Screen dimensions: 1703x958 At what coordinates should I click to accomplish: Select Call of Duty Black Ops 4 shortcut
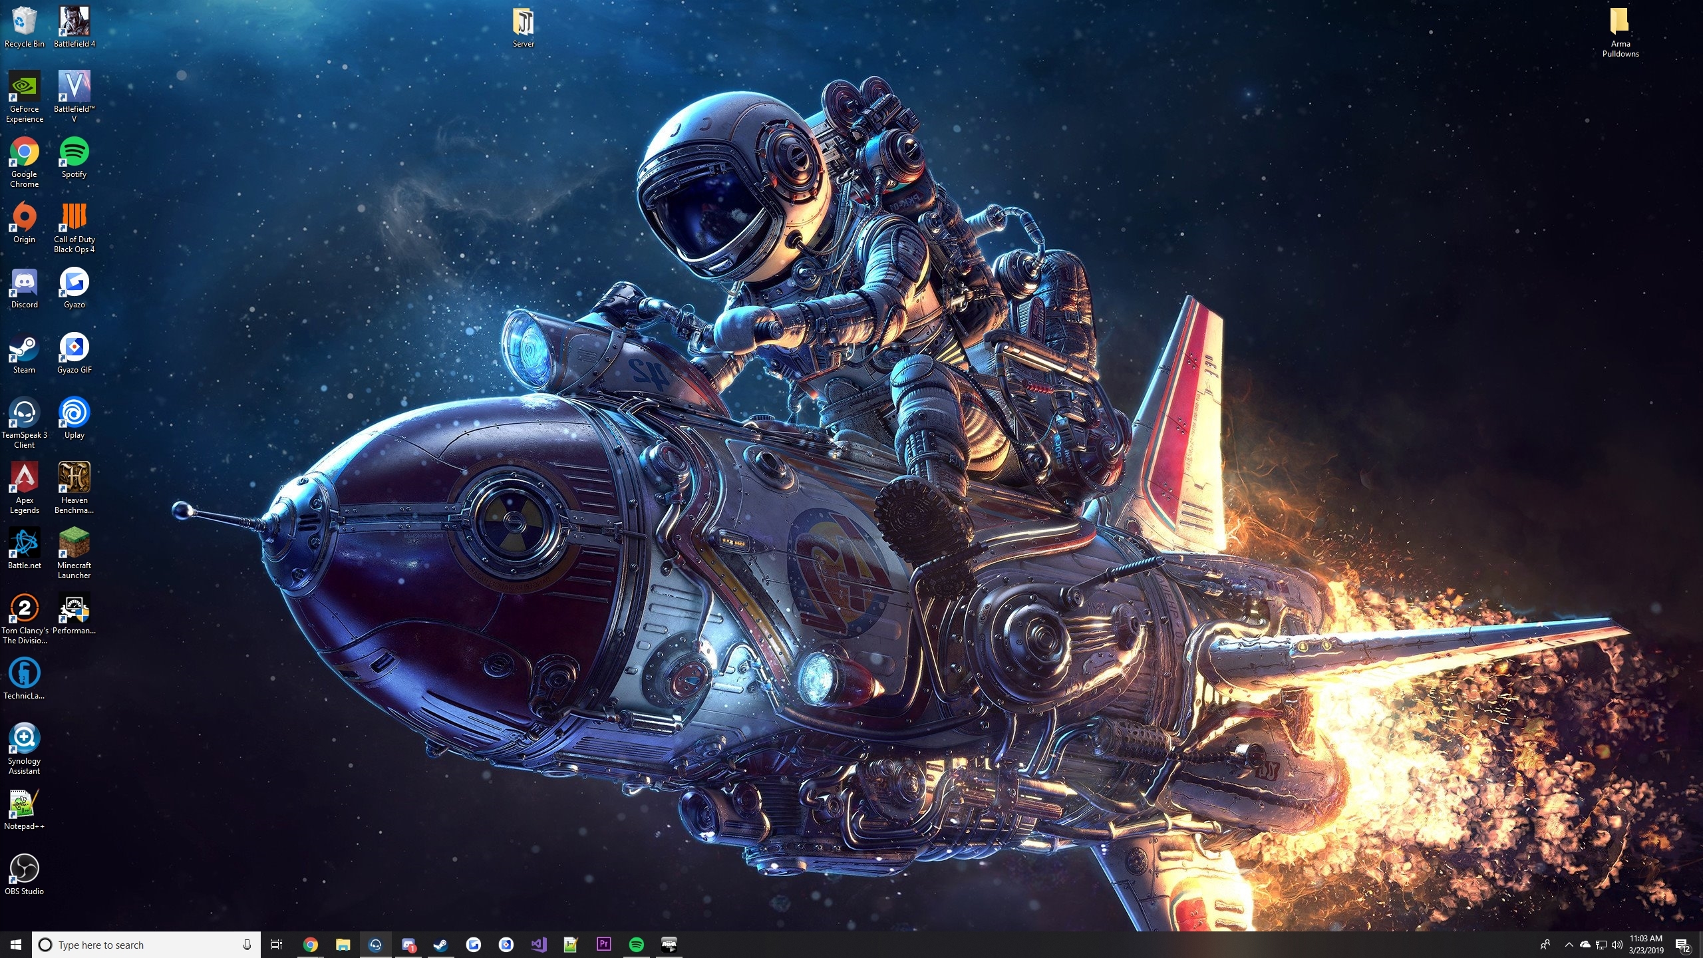pyautogui.click(x=74, y=228)
